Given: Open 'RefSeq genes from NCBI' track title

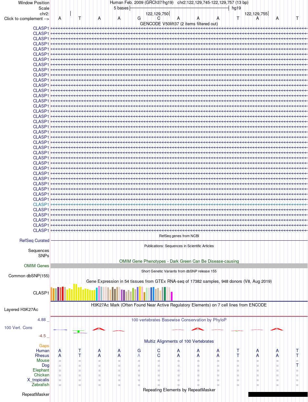Looking at the screenshot, I should click(x=179, y=236).
